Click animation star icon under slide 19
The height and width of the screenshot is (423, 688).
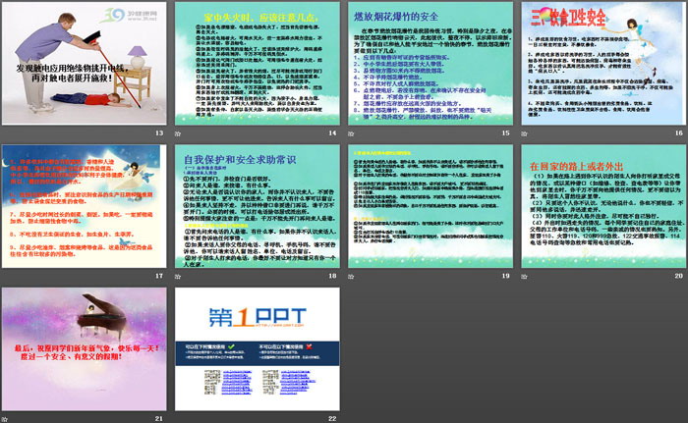[x=351, y=276]
